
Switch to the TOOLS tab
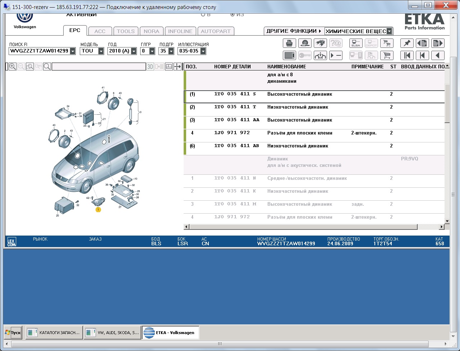126,31
